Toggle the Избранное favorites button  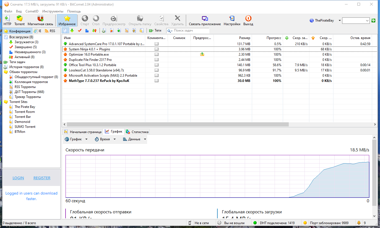coord(67,20)
